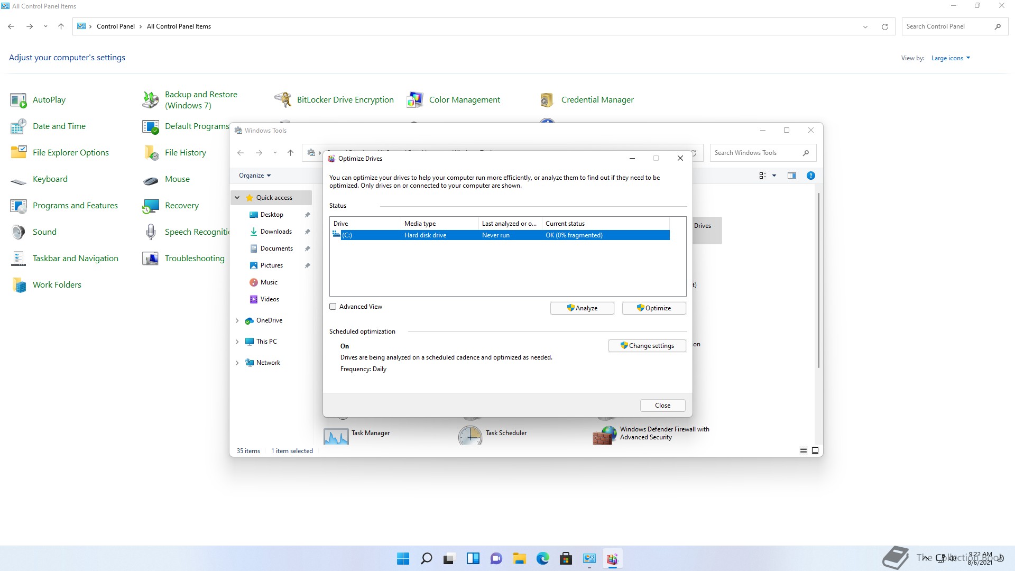Screen dimensions: 1015x571
Task: Enable Advanced View checkbox
Action: 333,307
